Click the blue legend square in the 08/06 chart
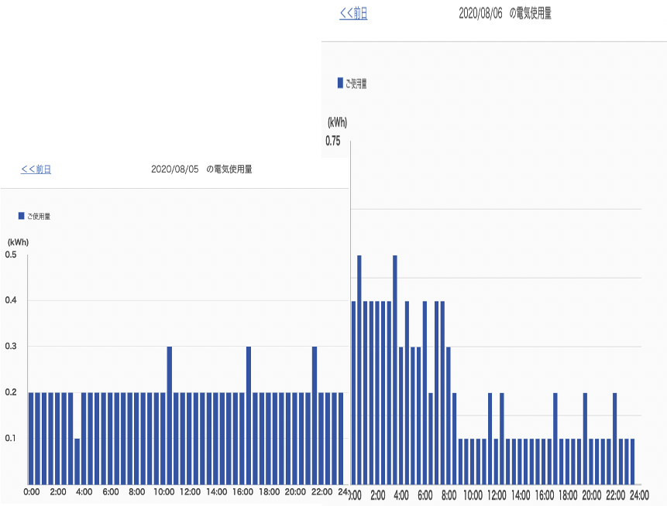The image size is (667, 506). tap(340, 83)
